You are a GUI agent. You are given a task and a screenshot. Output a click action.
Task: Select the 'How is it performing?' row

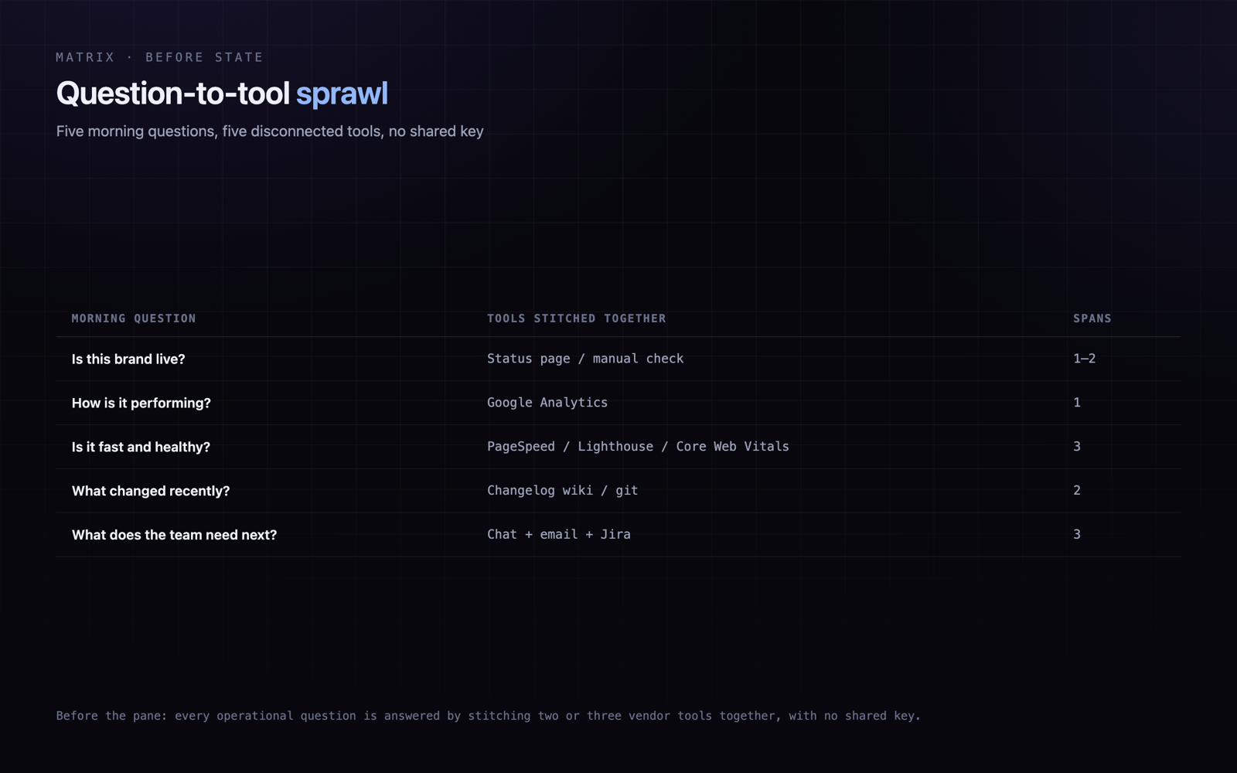pyautogui.click(x=618, y=403)
